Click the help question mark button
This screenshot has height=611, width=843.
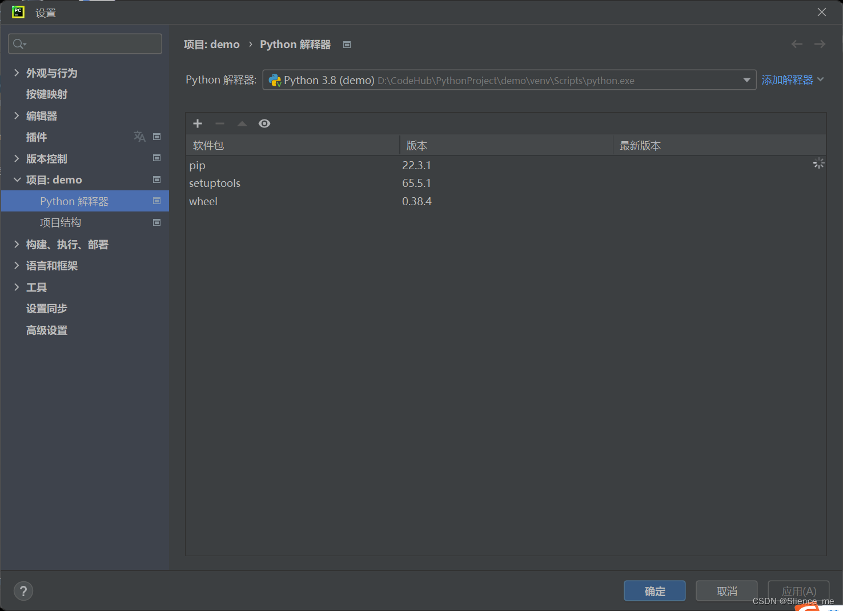23,591
